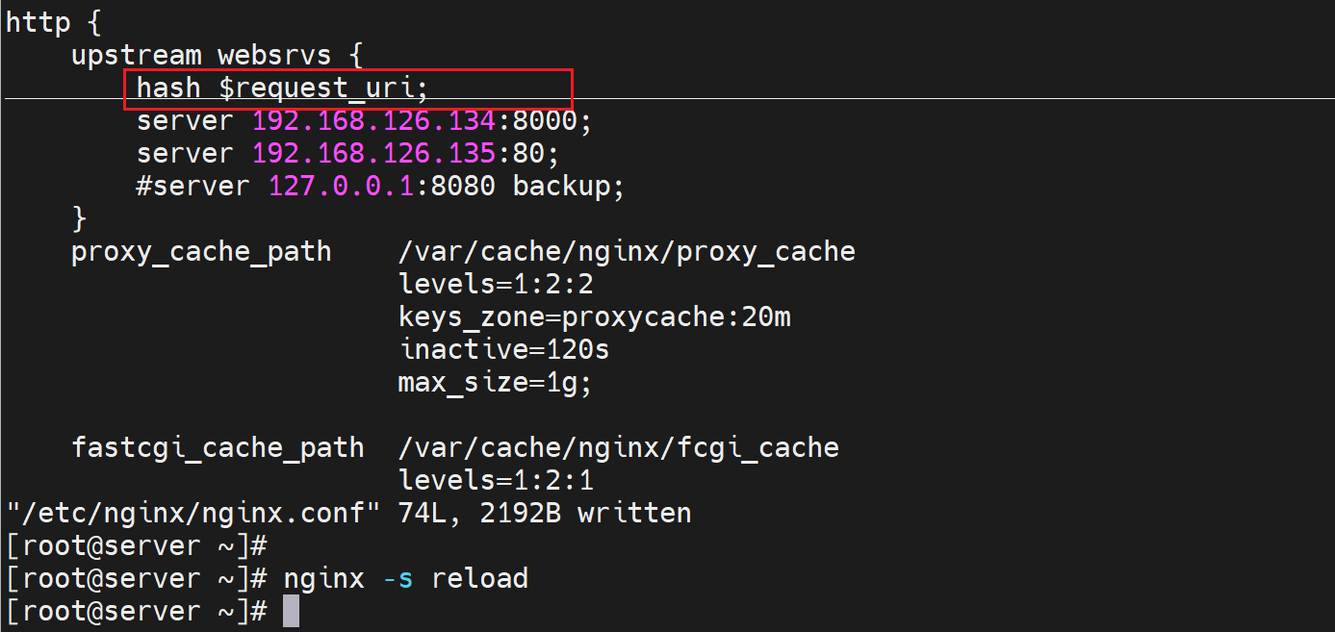Click the "/etc/nginx/nginx.conf" written status message
This screenshot has width=1335, height=632.
347,514
